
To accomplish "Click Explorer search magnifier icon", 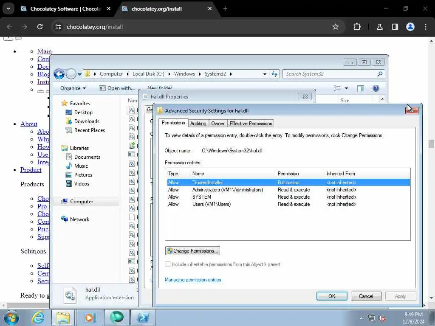I will pyautogui.click(x=380, y=74).
